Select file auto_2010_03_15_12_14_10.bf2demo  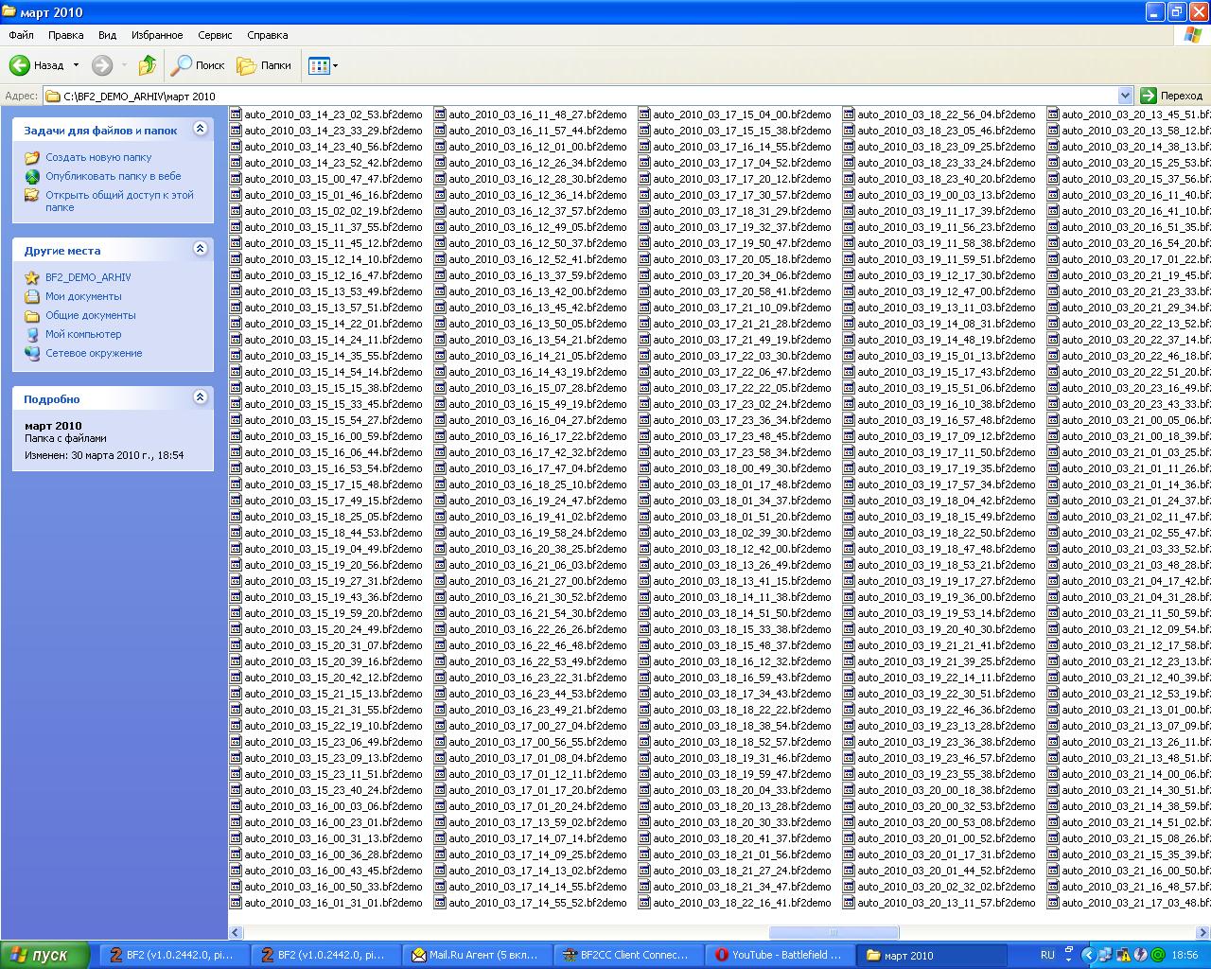click(333, 259)
